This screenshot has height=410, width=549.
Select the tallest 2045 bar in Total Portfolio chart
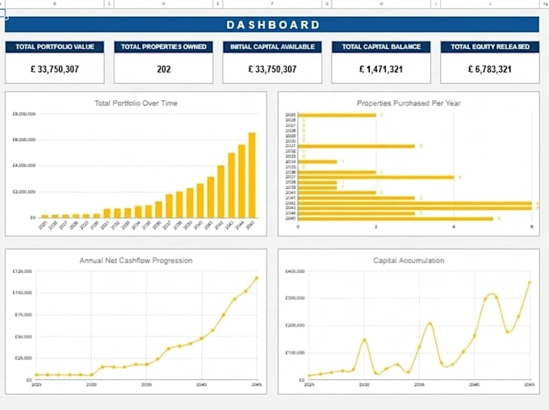[252, 175]
